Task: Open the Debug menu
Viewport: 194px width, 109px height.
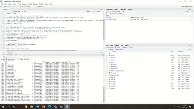Action: (x=35, y=4)
